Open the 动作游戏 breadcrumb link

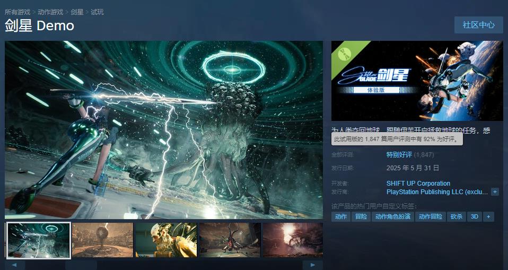click(x=51, y=12)
